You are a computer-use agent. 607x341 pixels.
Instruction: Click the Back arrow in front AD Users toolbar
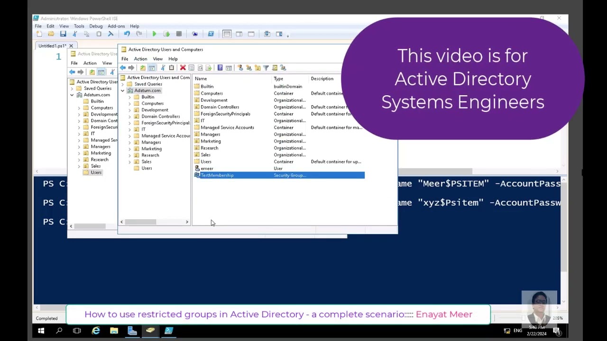123,68
